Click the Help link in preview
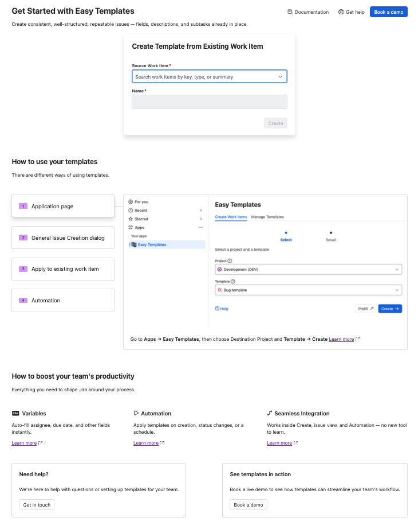This screenshot has width=418, height=529. [x=222, y=309]
